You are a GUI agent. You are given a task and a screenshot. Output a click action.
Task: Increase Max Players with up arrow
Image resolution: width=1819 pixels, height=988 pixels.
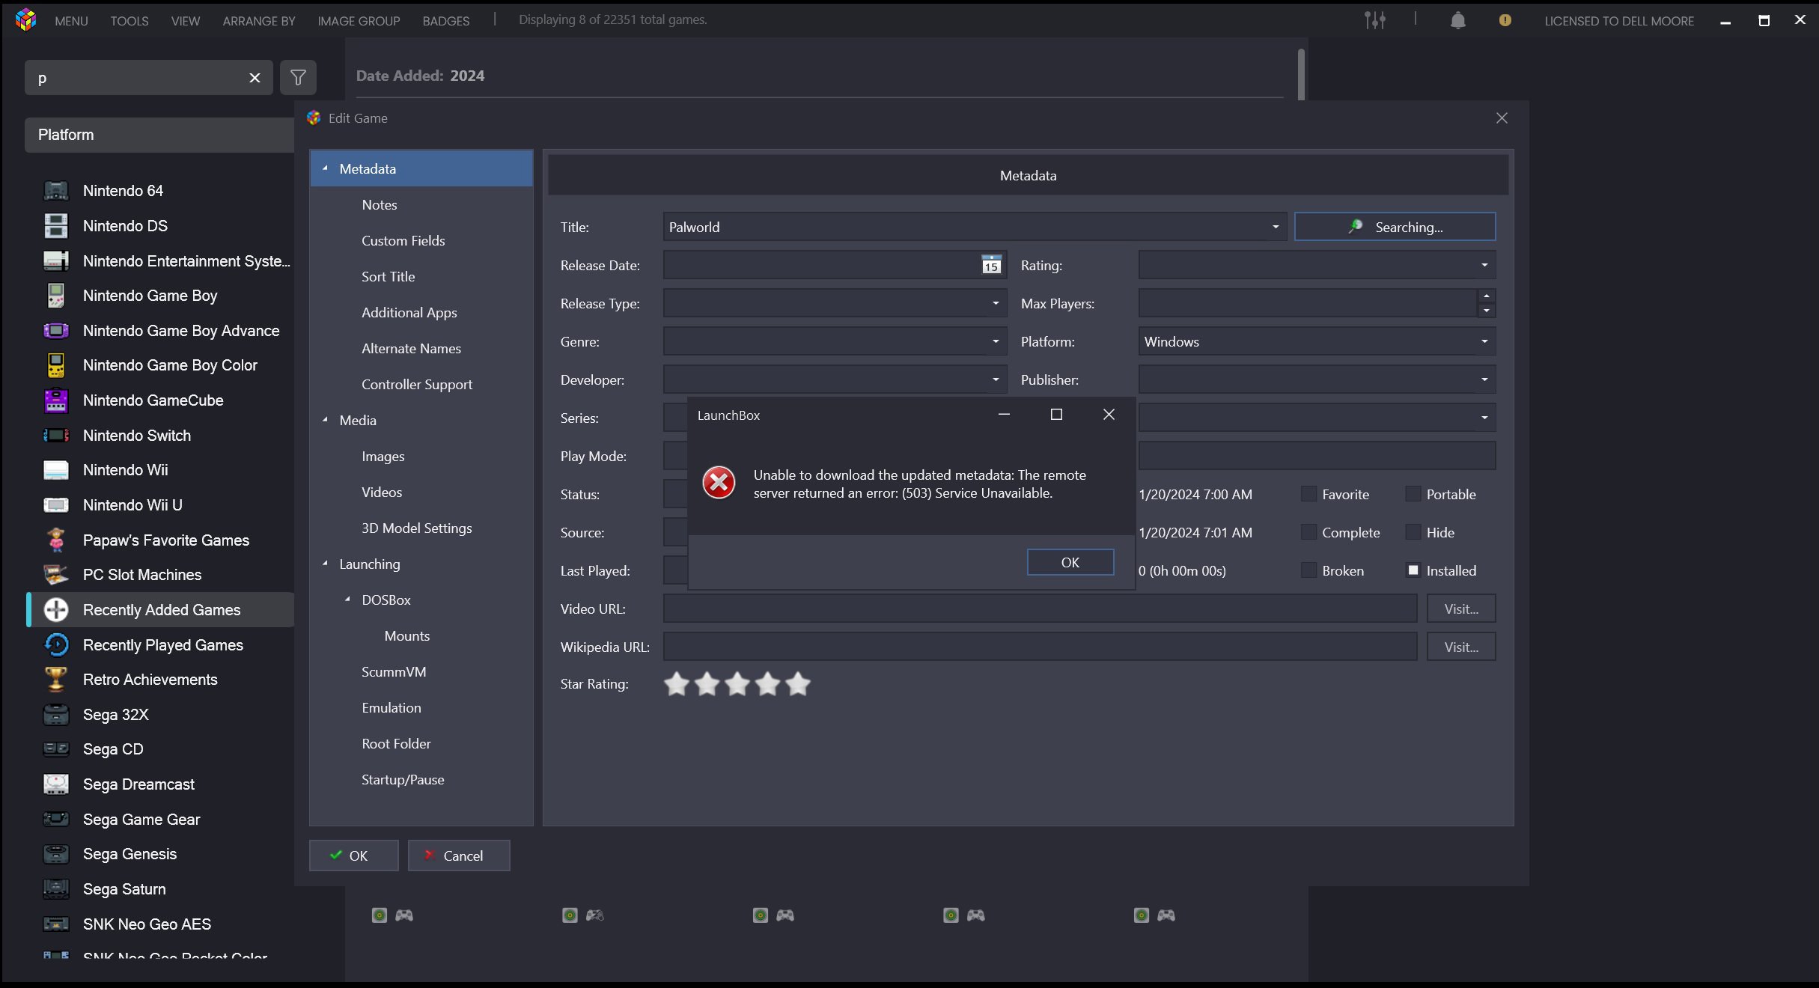(x=1486, y=296)
